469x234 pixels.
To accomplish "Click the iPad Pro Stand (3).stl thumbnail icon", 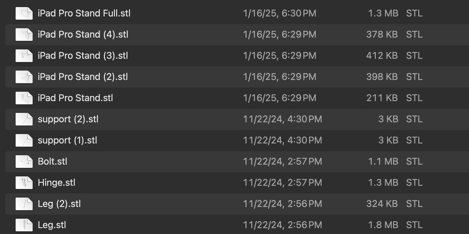I will click(24, 56).
